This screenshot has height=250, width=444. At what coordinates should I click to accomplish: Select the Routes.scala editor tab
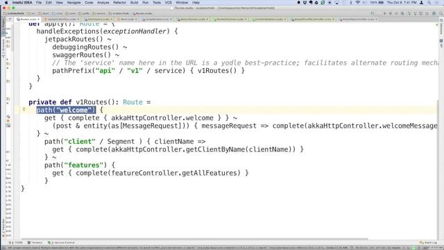[28, 19]
